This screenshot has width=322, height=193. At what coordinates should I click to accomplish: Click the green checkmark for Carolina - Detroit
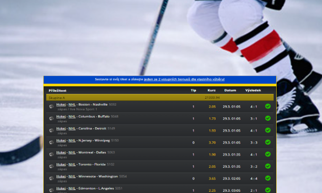point(268,130)
